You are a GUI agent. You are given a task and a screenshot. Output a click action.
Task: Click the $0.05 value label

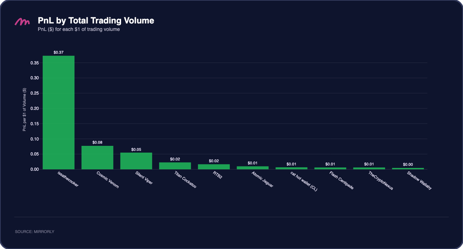click(136, 149)
